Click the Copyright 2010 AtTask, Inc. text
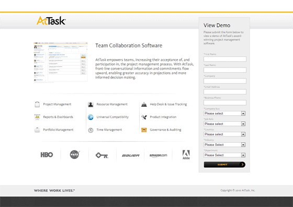293x207 pixels. (238, 190)
